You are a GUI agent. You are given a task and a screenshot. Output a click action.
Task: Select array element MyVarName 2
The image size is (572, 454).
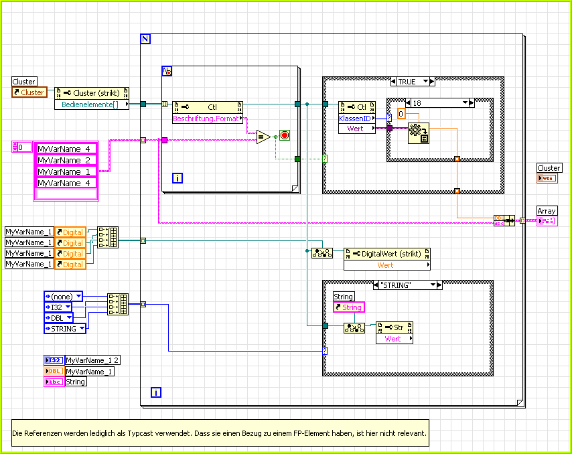coord(66,160)
